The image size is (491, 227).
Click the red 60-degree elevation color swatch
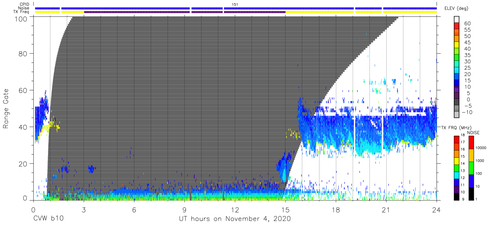coord(457,26)
